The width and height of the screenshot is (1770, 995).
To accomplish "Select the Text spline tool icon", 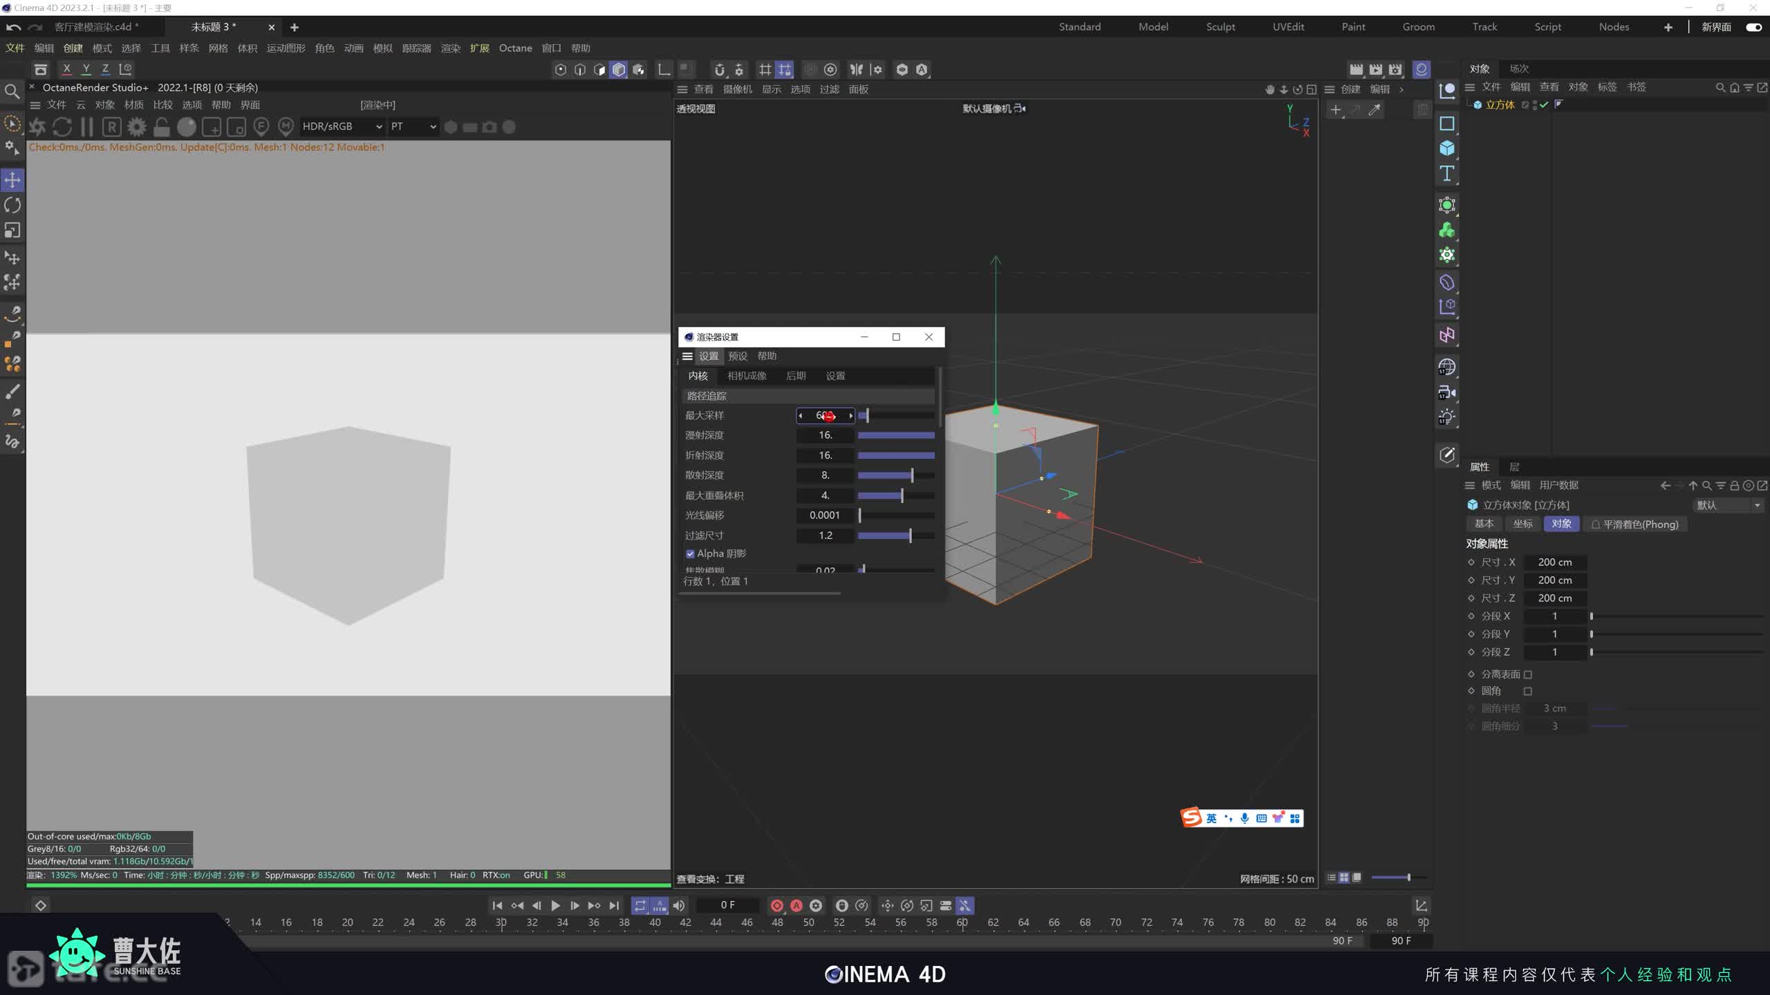I will [x=1446, y=173].
